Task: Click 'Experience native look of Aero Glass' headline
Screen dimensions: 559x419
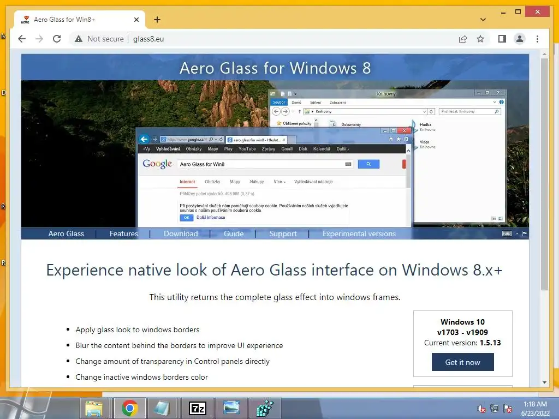Action: coord(274,270)
